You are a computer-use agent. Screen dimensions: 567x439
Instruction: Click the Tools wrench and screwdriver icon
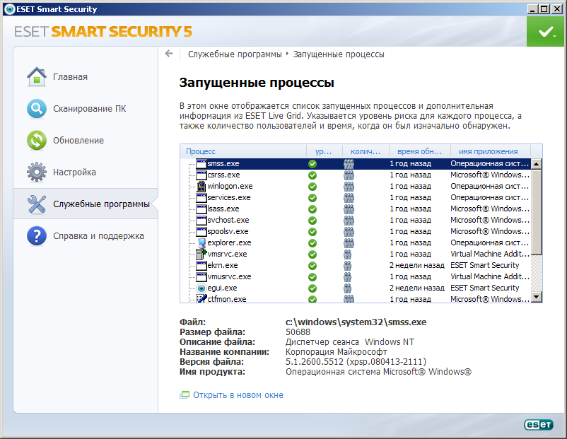[37, 204]
